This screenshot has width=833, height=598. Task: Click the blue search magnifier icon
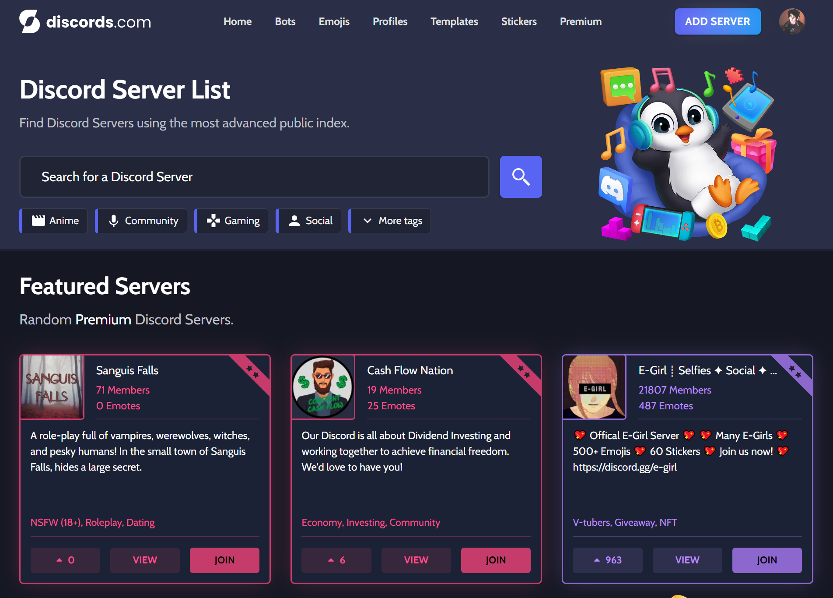[x=521, y=177]
